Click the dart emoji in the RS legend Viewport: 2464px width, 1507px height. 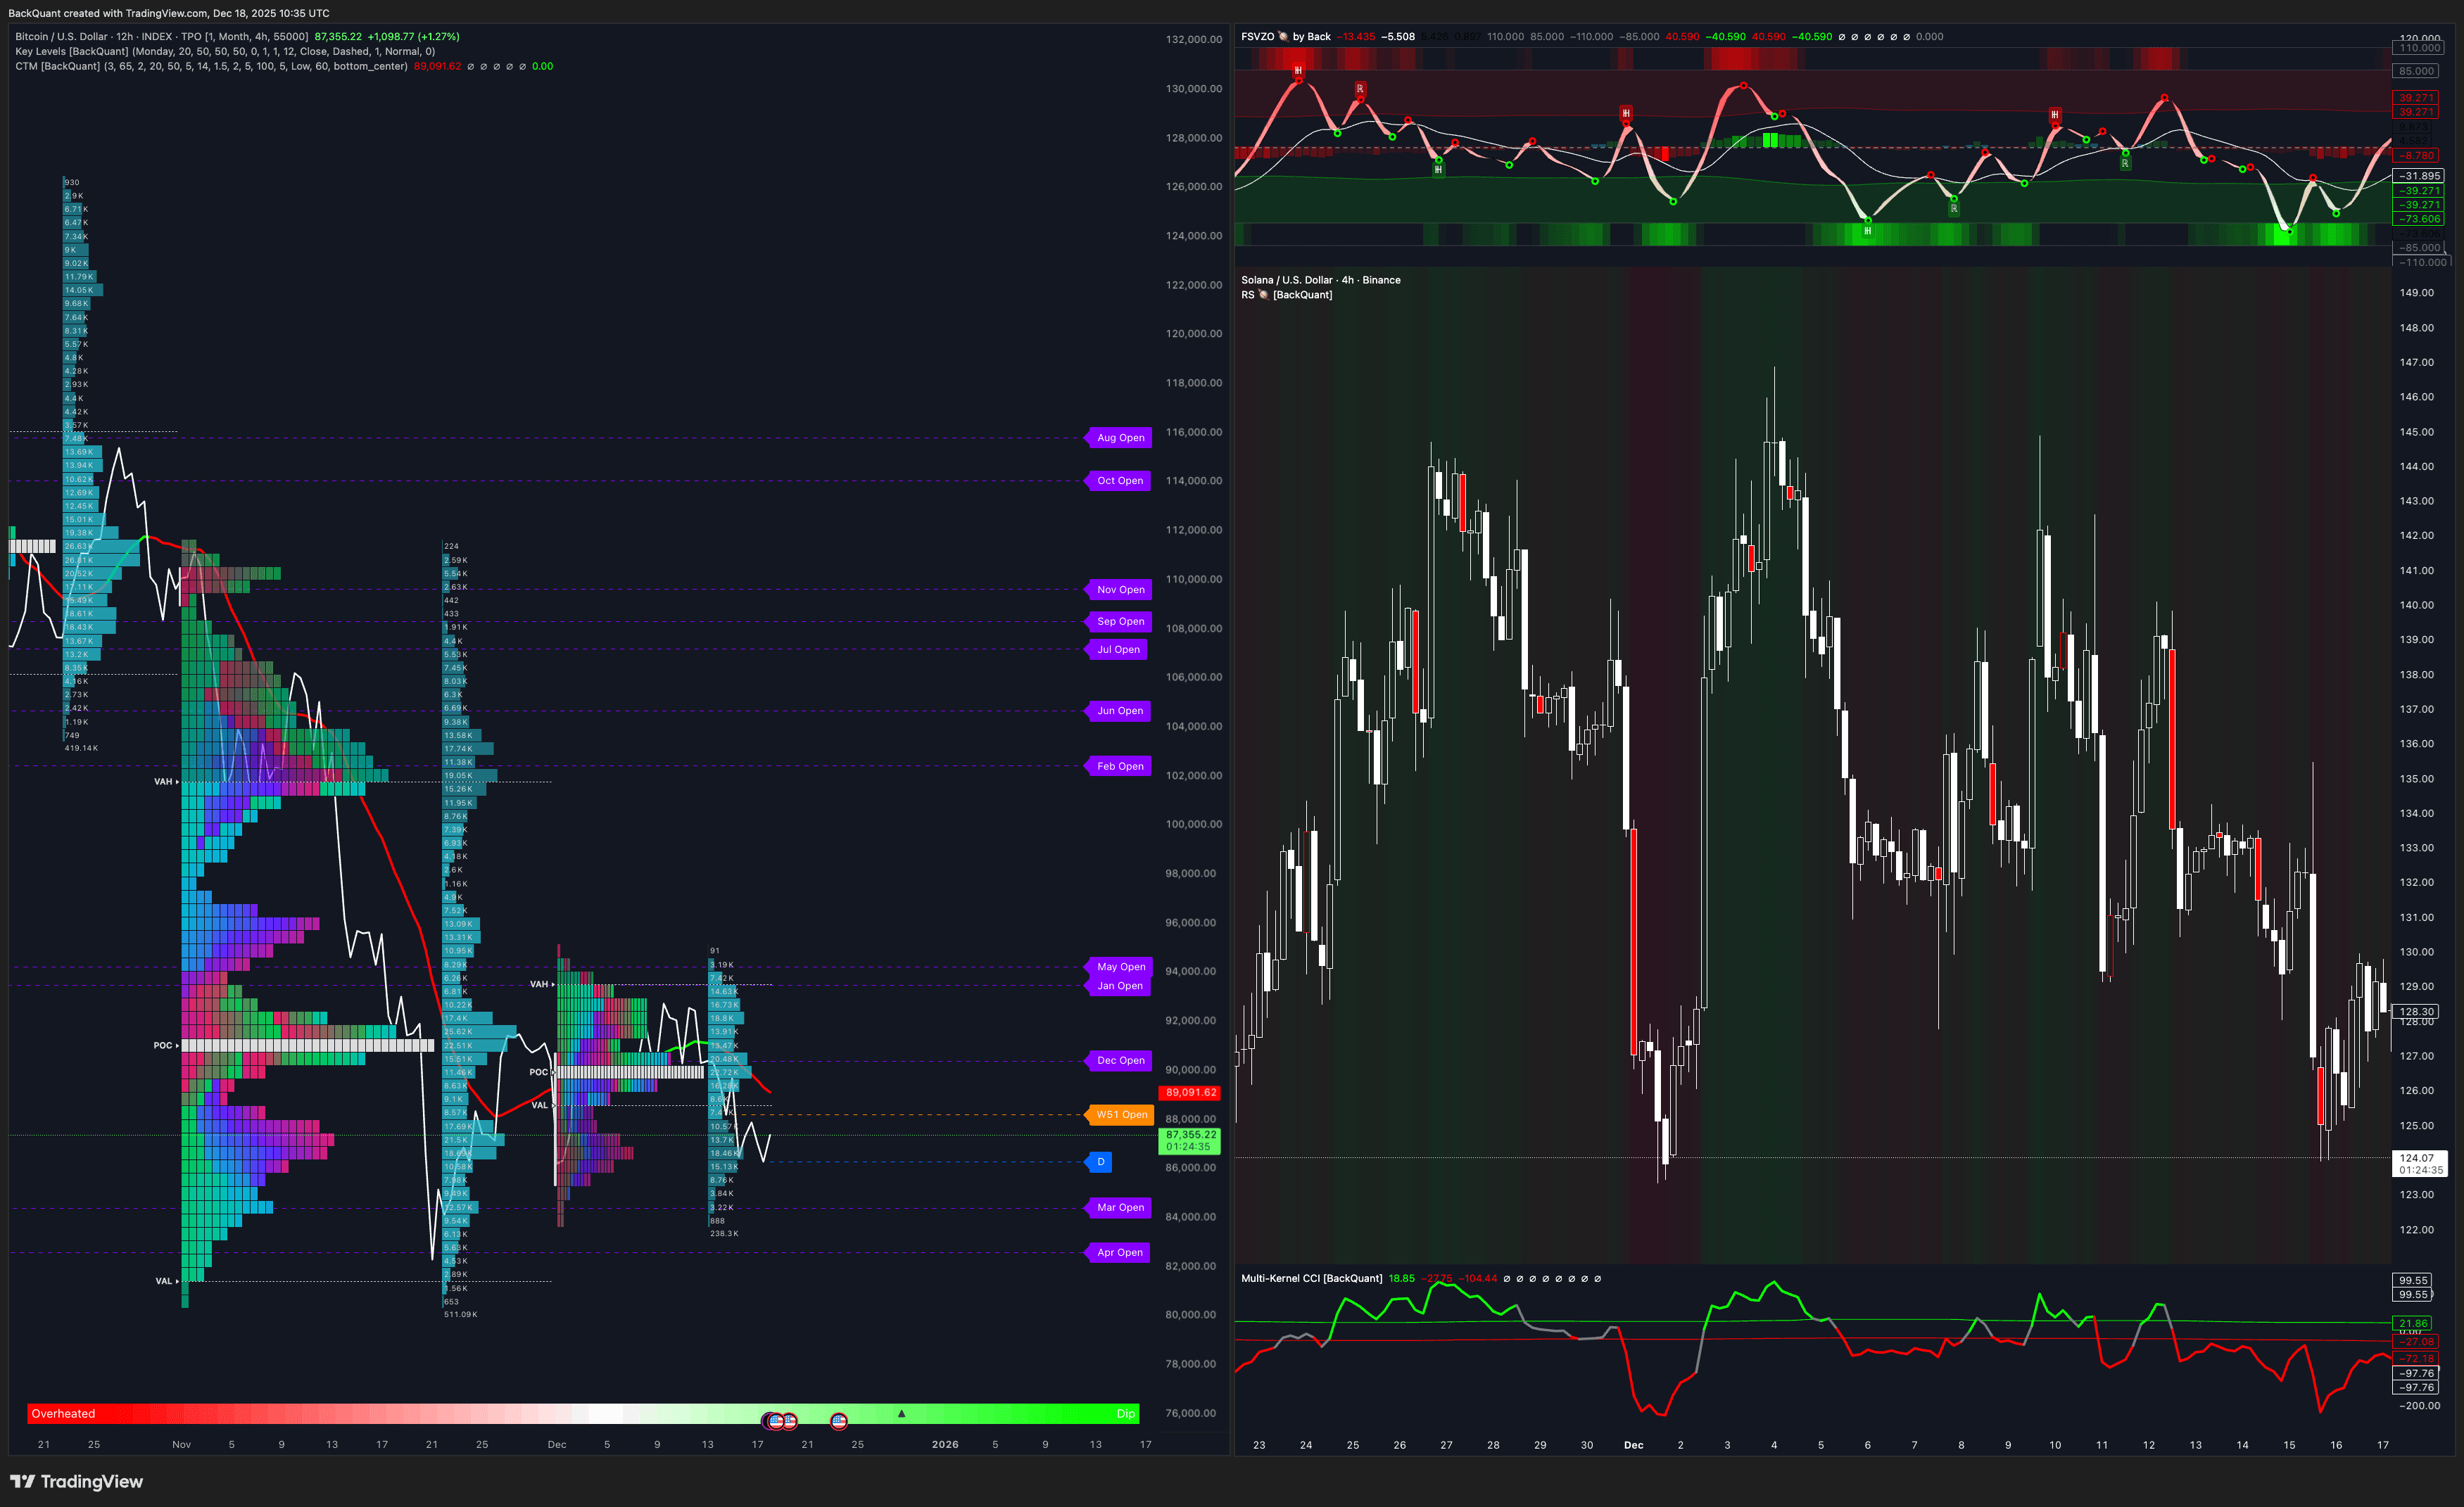coord(1263,295)
